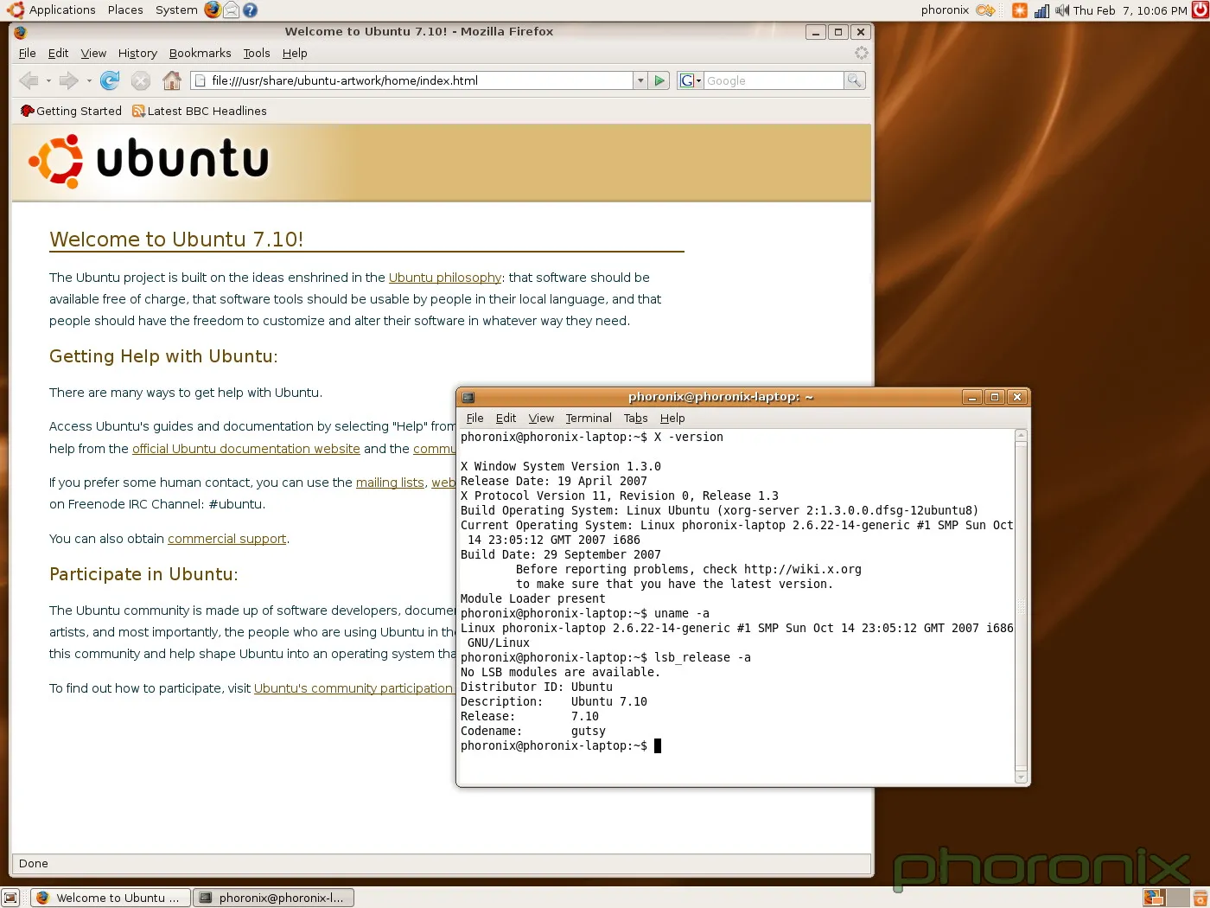This screenshot has width=1210, height=908.
Task: Follow the mailing lists link
Action: tap(390, 483)
